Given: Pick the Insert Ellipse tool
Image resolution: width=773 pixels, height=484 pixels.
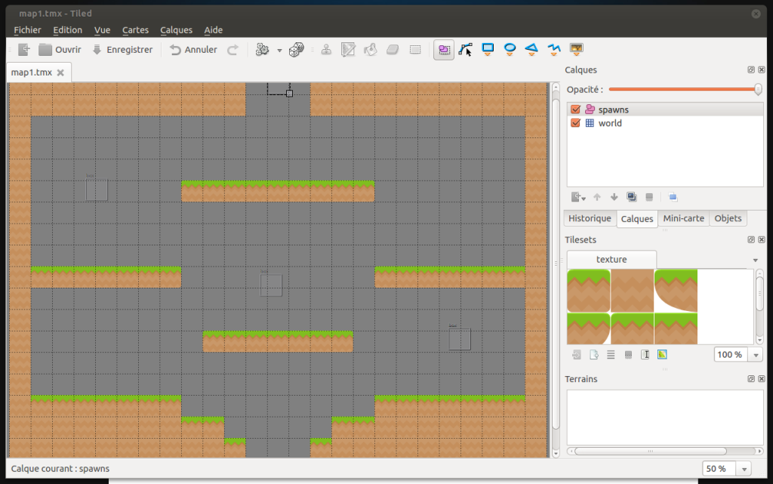Looking at the screenshot, I should click(510, 49).
